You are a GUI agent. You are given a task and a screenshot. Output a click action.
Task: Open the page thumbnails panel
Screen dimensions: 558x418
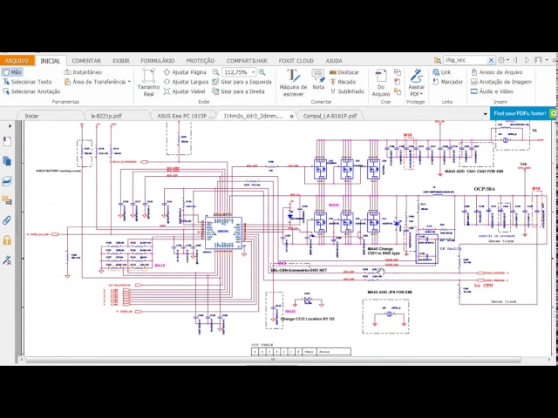click(x=7, y=161)
